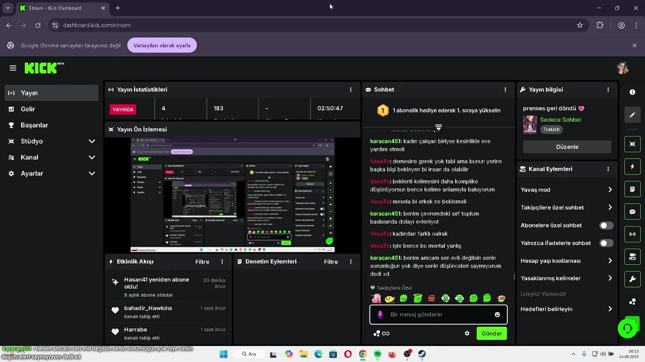645x362 pixels.
Task: Toggle Abonelere özel sohbet switch
Action: click(606, 226)
